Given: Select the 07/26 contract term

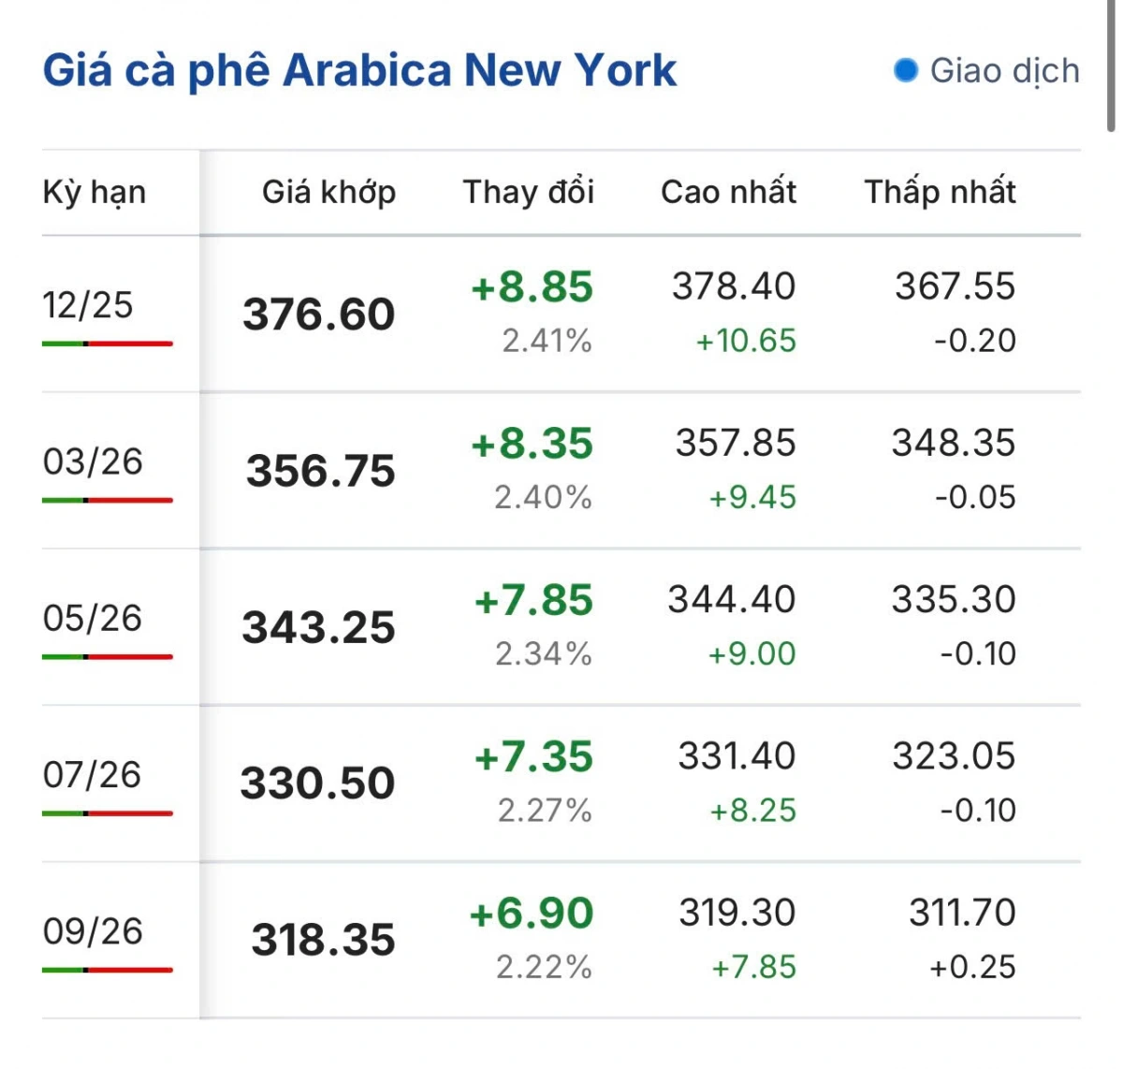Looking at the screenshot, I should click(92, 774).
